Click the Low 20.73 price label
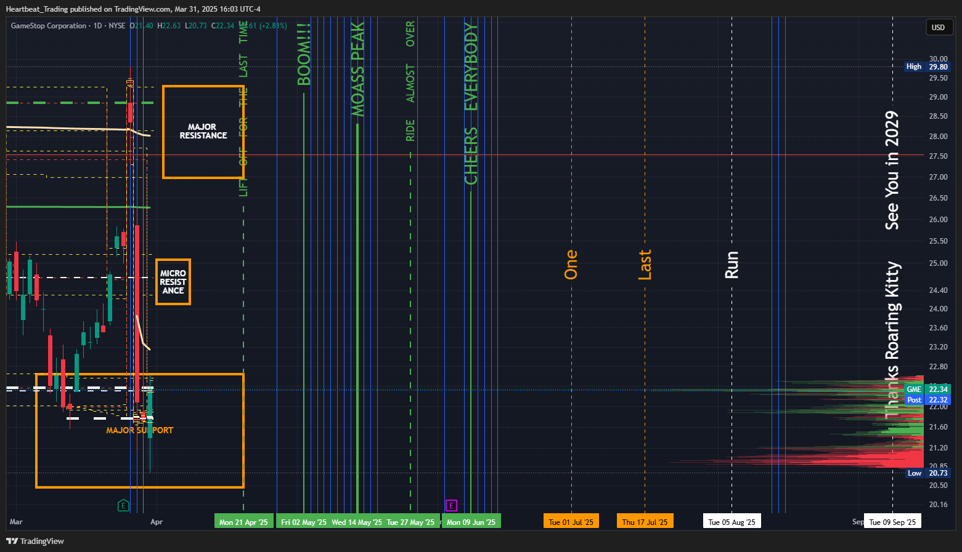The height and width of the screenshot is (552, 962). click(927, 473)
